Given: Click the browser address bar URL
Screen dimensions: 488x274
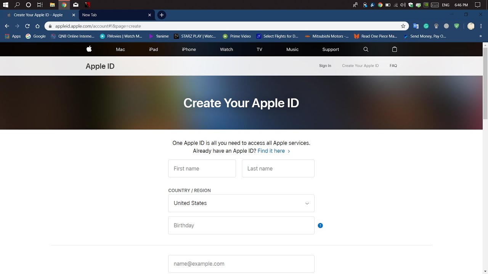Looking at the screenshot, I should 98,26.
